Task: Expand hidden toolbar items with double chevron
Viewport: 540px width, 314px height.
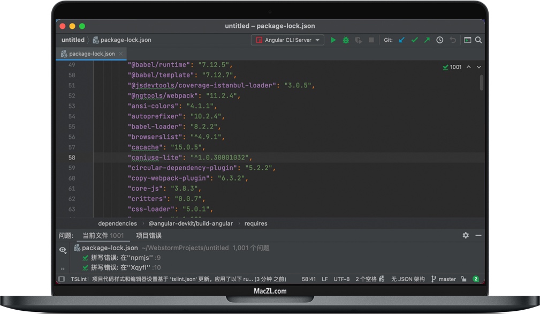Action: coord(63,269)
